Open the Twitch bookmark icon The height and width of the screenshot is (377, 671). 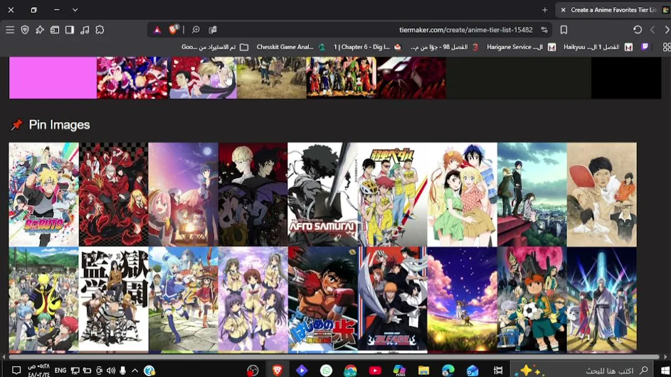point(645,47)
